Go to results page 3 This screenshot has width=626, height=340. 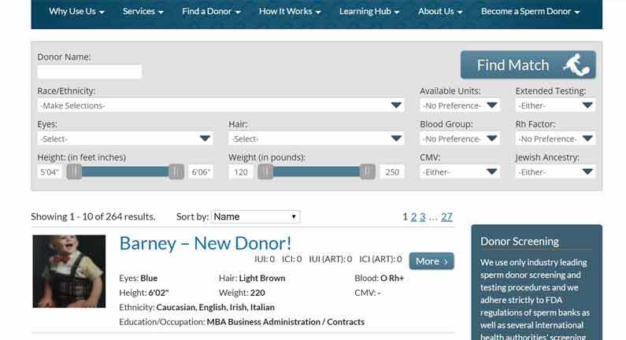click(422, 216)
